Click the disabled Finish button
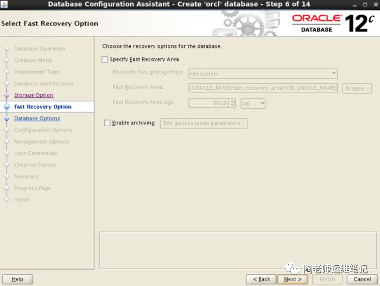Image resolution: width=380 pixels, height=286 pixels. (x=327, y=279)
